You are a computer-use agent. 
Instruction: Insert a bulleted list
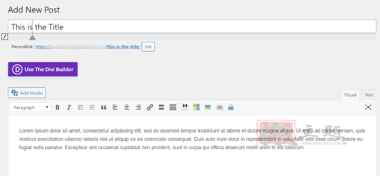(81, 107)
